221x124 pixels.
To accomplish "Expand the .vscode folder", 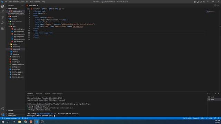I will coord(15,19).
